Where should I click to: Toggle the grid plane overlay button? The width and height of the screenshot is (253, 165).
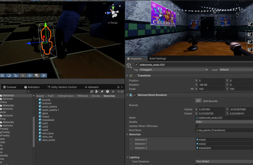point(16,76)
